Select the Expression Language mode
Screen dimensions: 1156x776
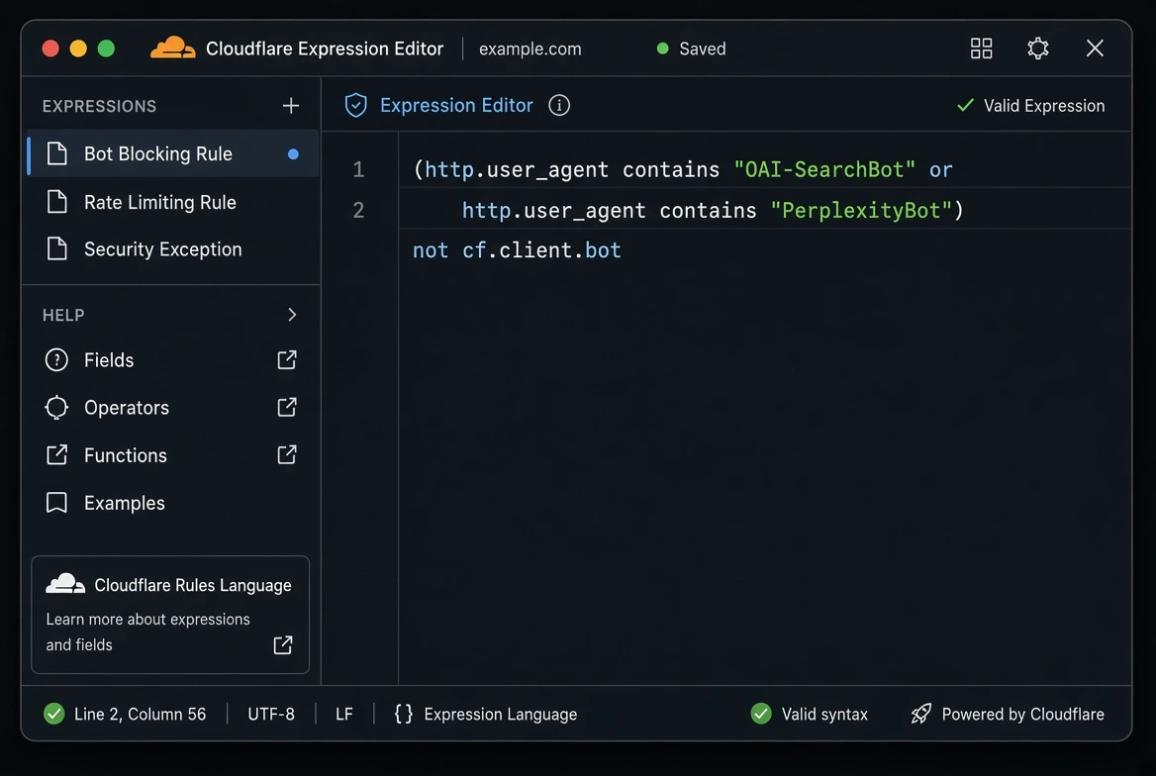pyautogui.click(x=501, y=714)
